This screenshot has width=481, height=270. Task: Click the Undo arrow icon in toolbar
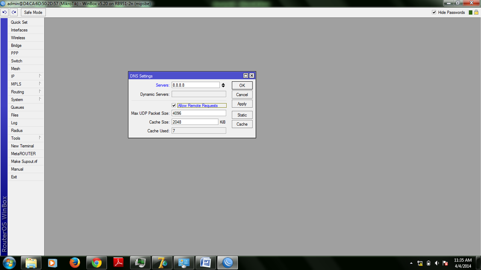[5, 12]
